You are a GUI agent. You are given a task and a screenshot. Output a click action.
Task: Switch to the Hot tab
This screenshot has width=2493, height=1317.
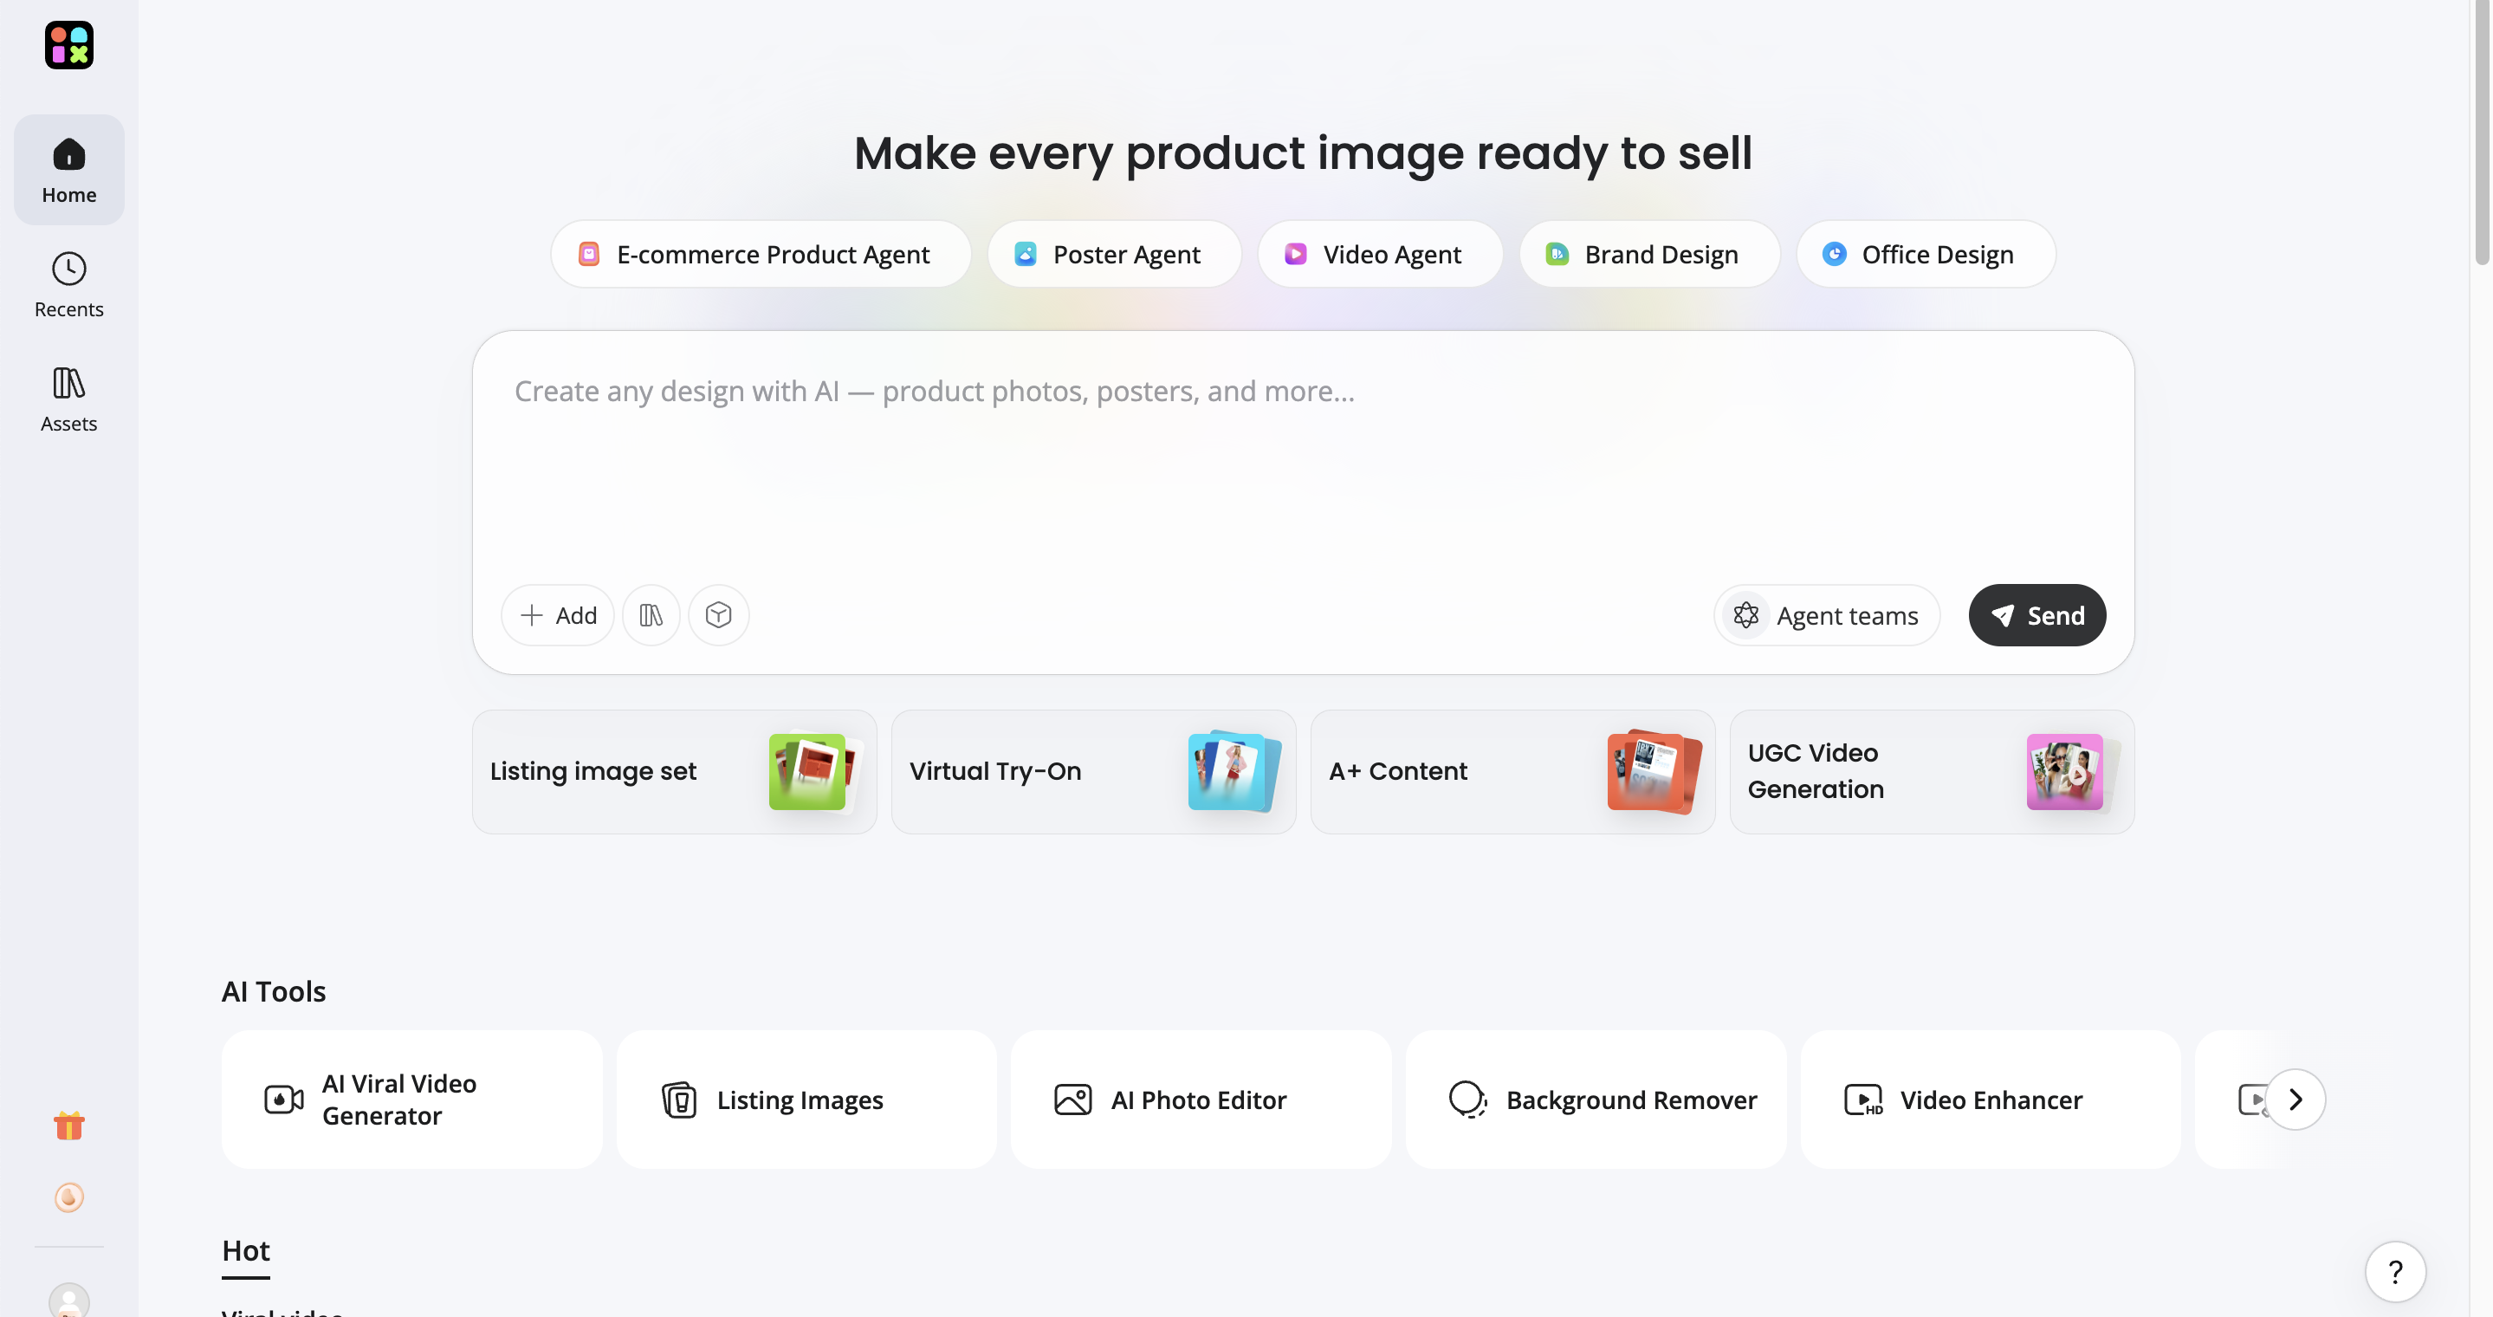[x=246, y=1250]
